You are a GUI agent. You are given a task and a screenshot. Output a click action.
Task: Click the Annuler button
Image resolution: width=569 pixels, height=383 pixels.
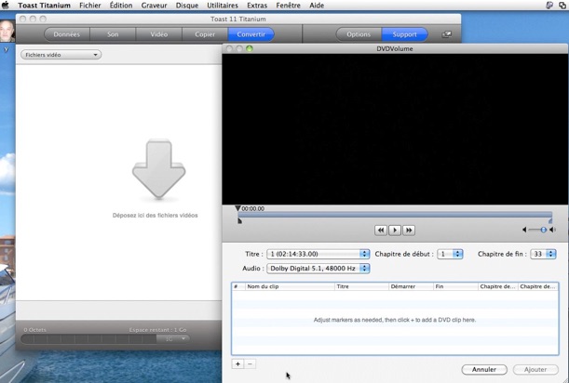[x=484, y=369]
